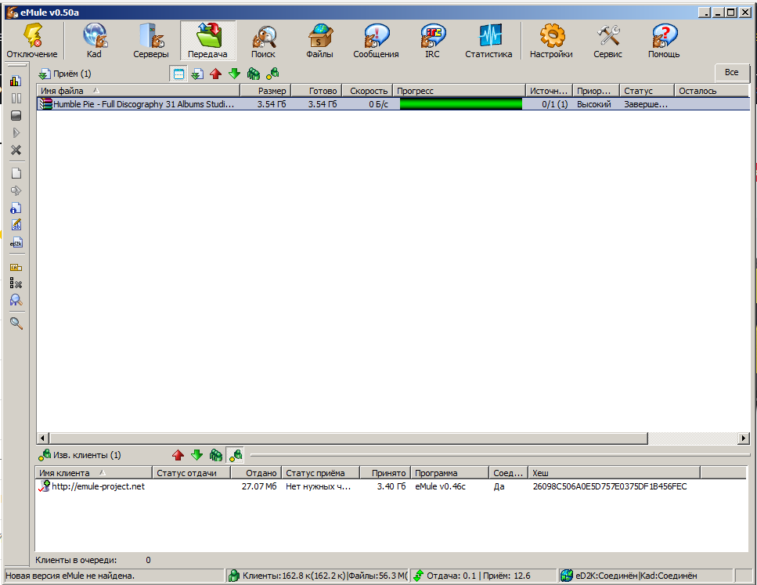The image size is (757, 585).
Task: Open the Kad network page
Action: pyautogui.click(x=94, y=41)
